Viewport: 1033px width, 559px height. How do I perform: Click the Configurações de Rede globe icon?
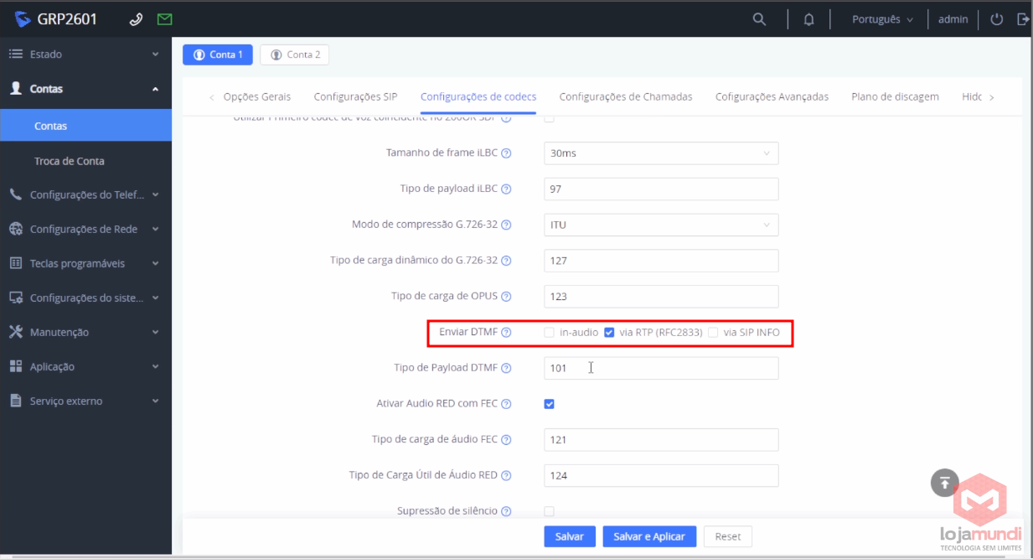point(16,229)
